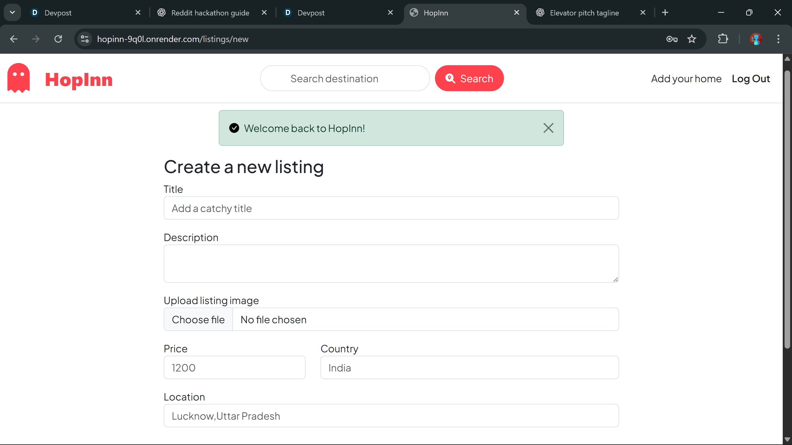Open Chrome three-dot menu
This screenshot has width=792, height=445.
click(x=778, y=39)
